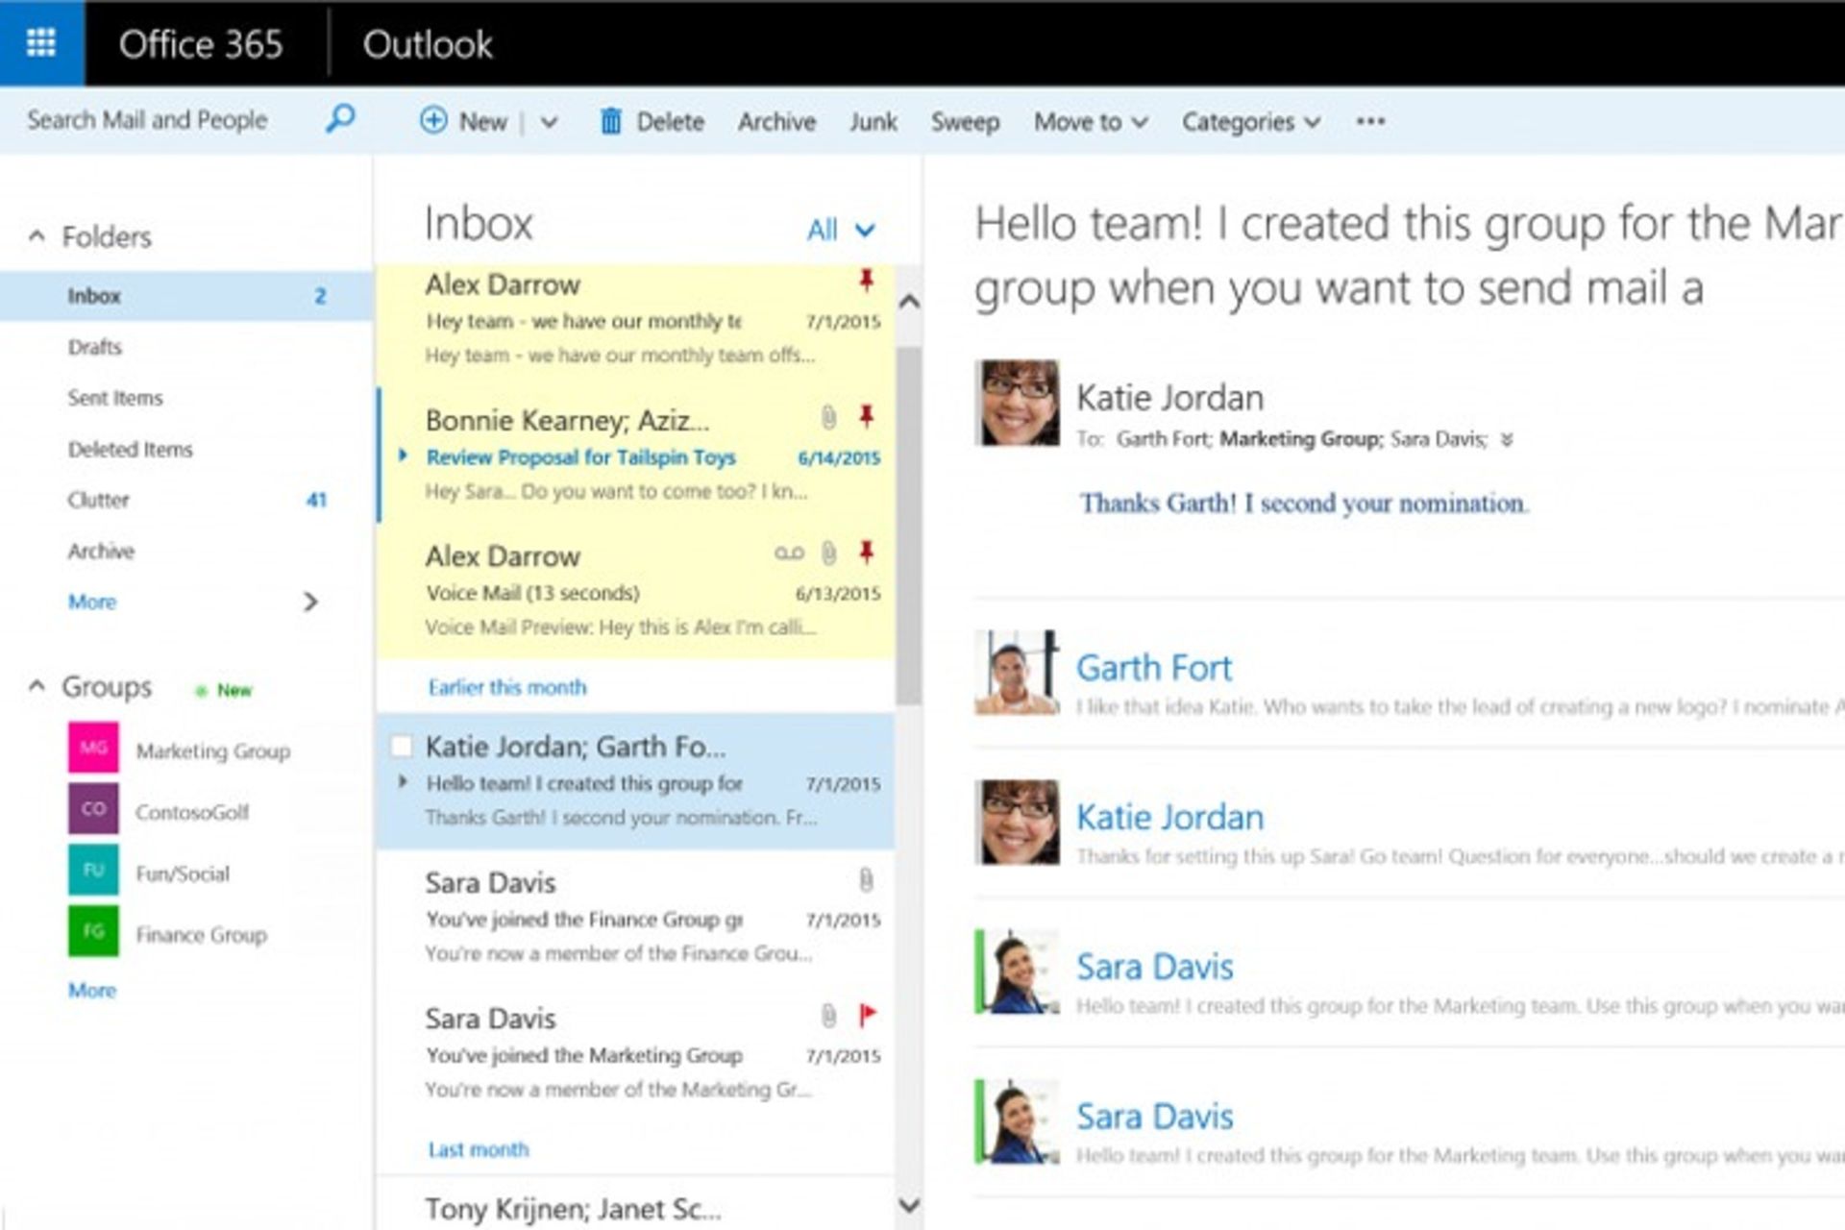This screenshot has width=1845, height=1230.
Task: Click attachment icon on Bonnie Kearney message
Action: (828, 417)
